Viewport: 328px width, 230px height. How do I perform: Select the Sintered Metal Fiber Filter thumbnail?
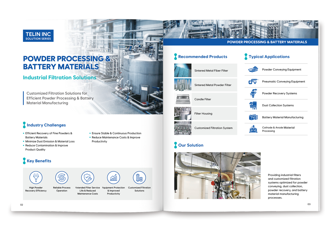(x=183, y=70)
